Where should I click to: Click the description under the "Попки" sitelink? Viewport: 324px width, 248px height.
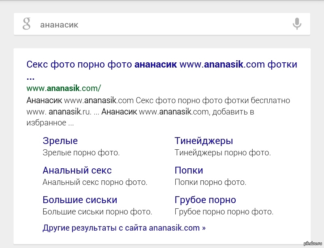(210, 182)
